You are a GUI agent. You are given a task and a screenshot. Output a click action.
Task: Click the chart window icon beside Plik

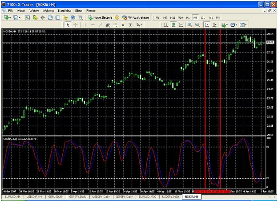point(4,11)
